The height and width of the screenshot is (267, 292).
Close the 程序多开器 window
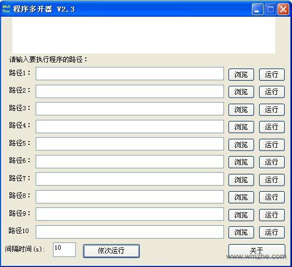coord(283,9)
